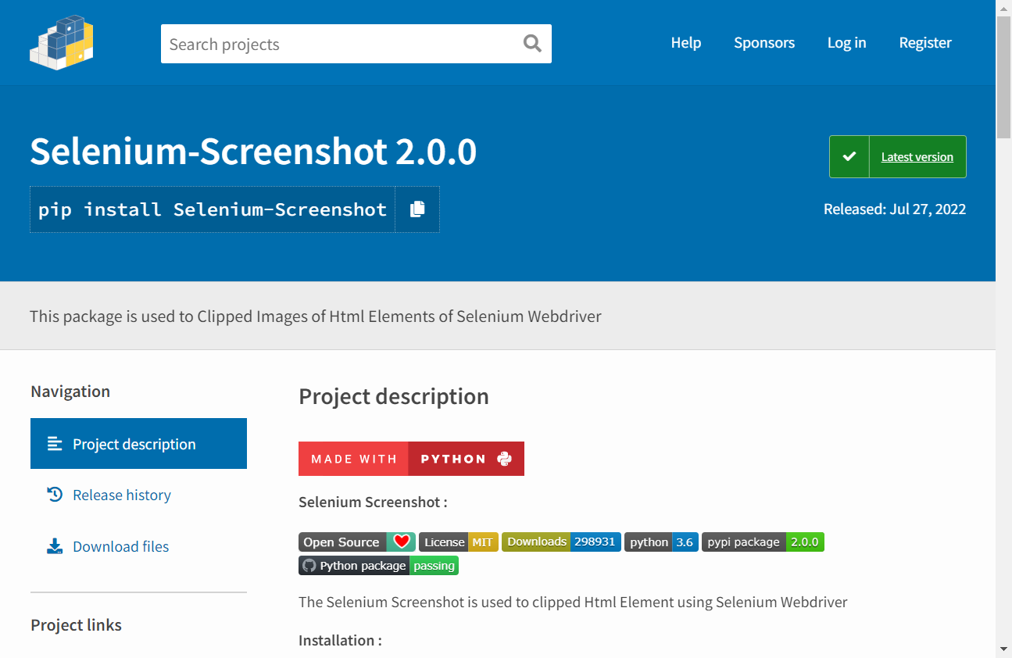This screenshot has width=1012, height=658.
Task: Copy pip install command to clipboard
Action: [x=417, y=209]
